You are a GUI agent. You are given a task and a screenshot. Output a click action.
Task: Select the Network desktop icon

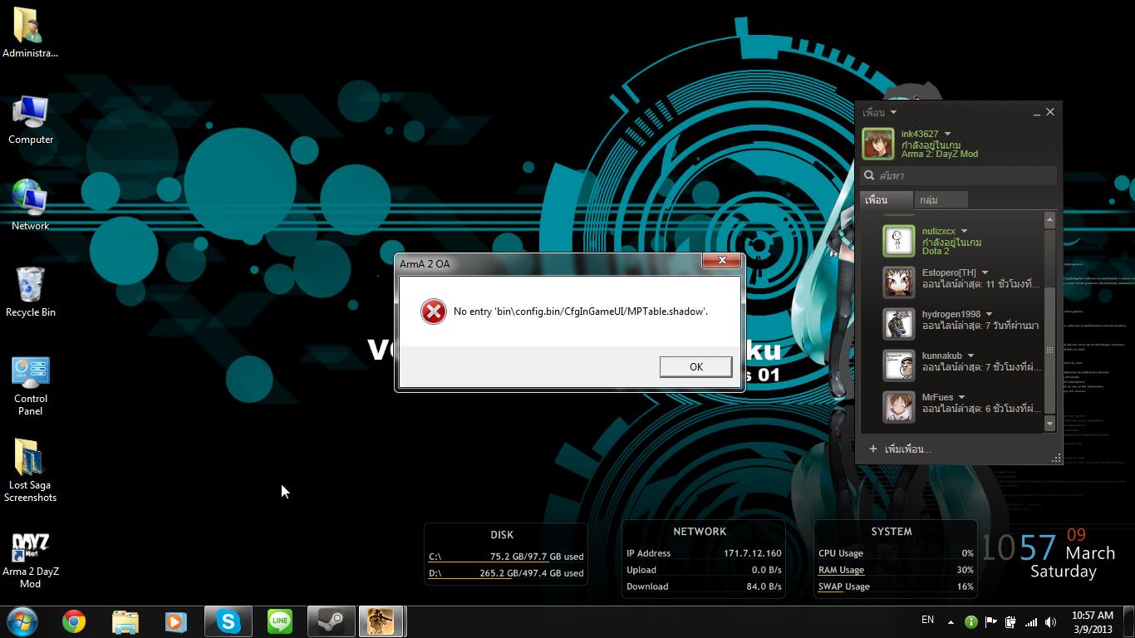coord(31,205)
